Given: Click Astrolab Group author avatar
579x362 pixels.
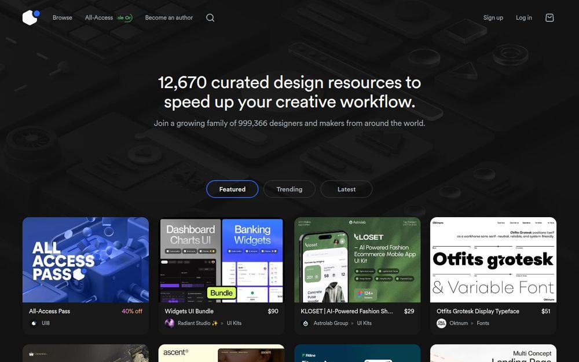Looking at the screenshot, I should pyautogui.click(x=305, y=323).
